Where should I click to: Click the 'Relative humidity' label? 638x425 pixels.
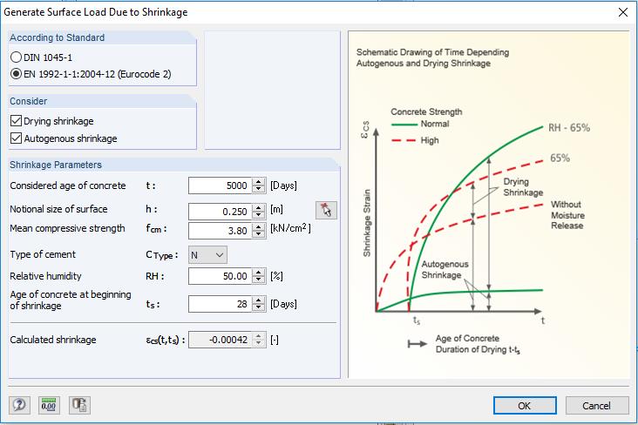point(45,276)
